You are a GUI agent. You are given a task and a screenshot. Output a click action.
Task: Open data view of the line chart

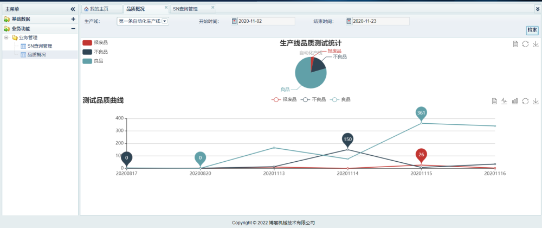[x=495, y=101]
